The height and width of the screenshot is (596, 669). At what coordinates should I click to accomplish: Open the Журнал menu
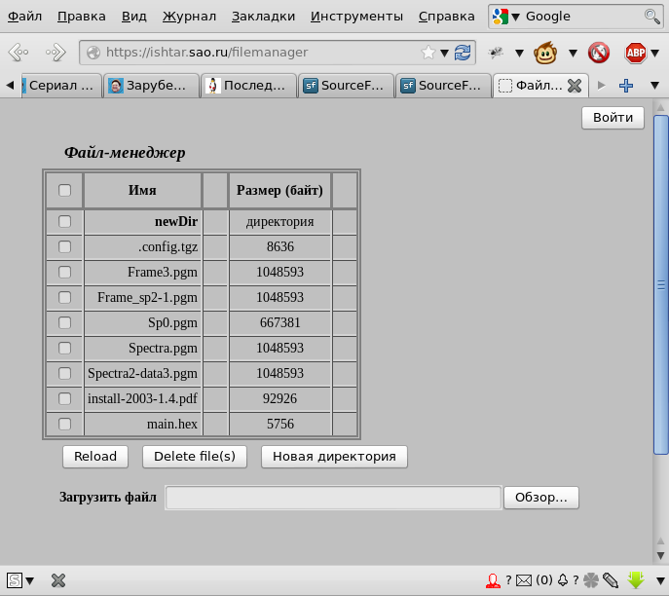point(189,17)
